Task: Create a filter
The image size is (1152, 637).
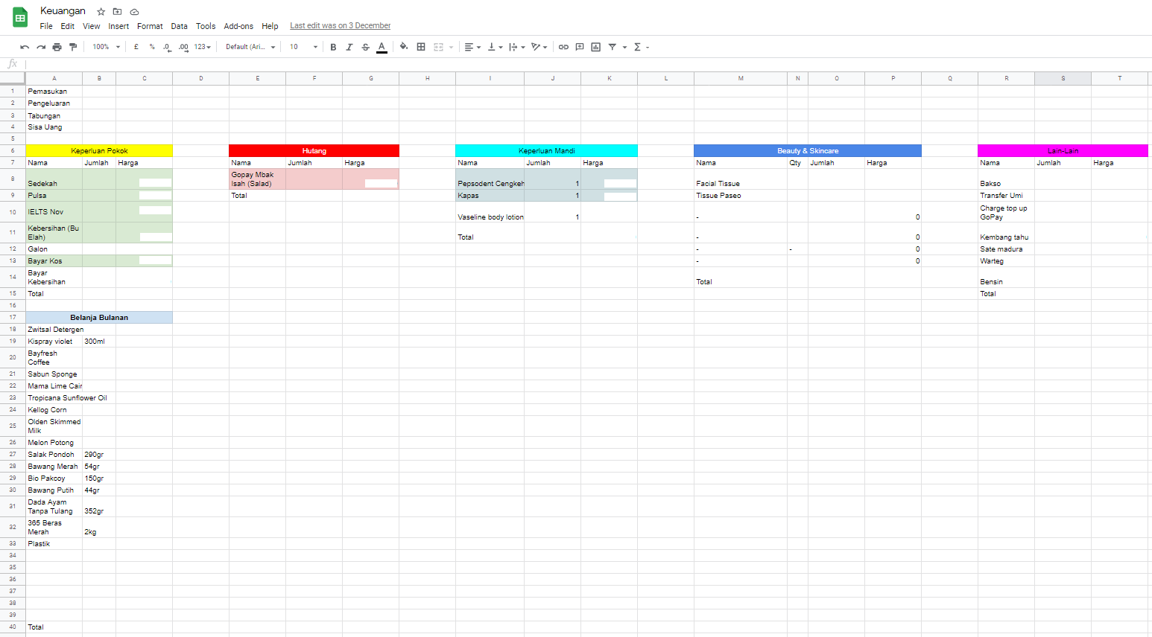Action: pos(612,47)
